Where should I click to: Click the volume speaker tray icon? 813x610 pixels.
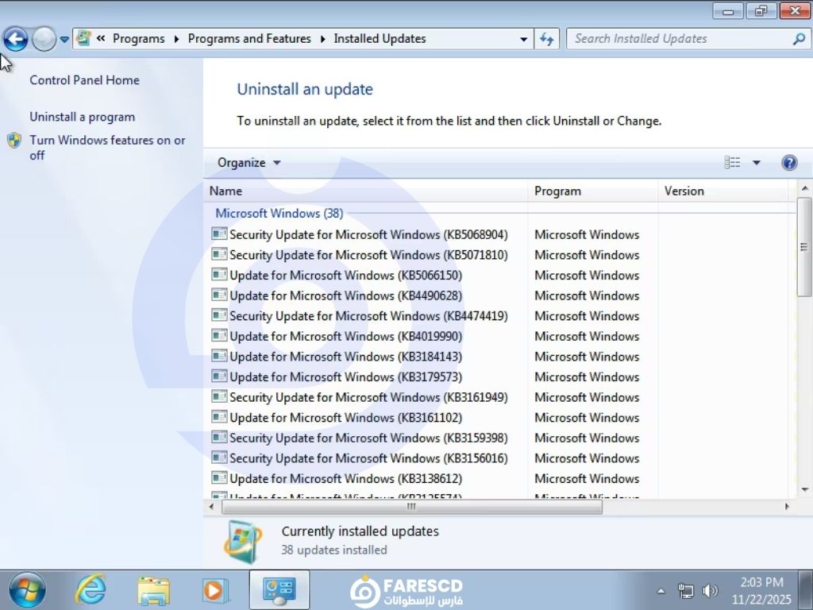click(x=710, y=591)
